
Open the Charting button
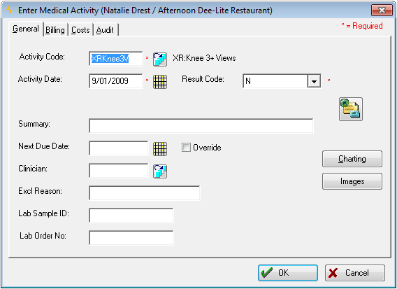click(x=352, y=159)
